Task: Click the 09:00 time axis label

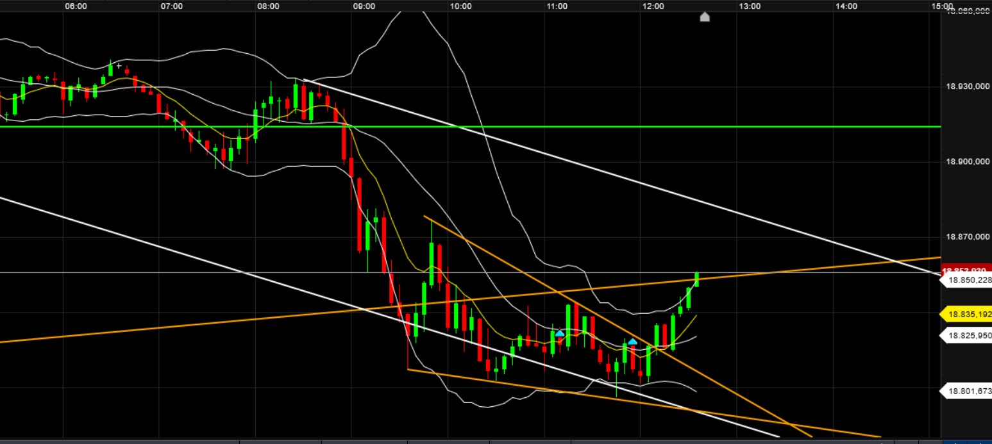Action: (x=364, y=6)
